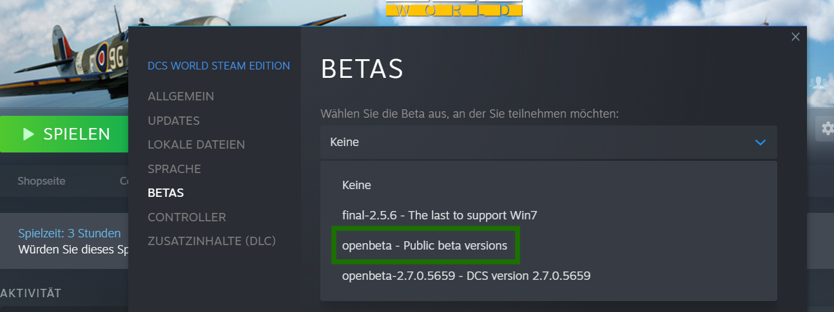
Task: Open the CONTROLLER settings section
Action: coord(186,217)
